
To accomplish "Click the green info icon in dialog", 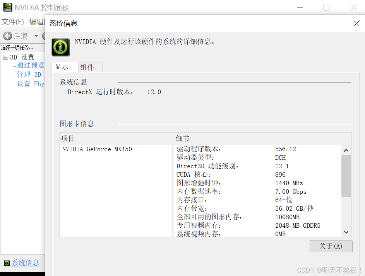I will [60, 47].
